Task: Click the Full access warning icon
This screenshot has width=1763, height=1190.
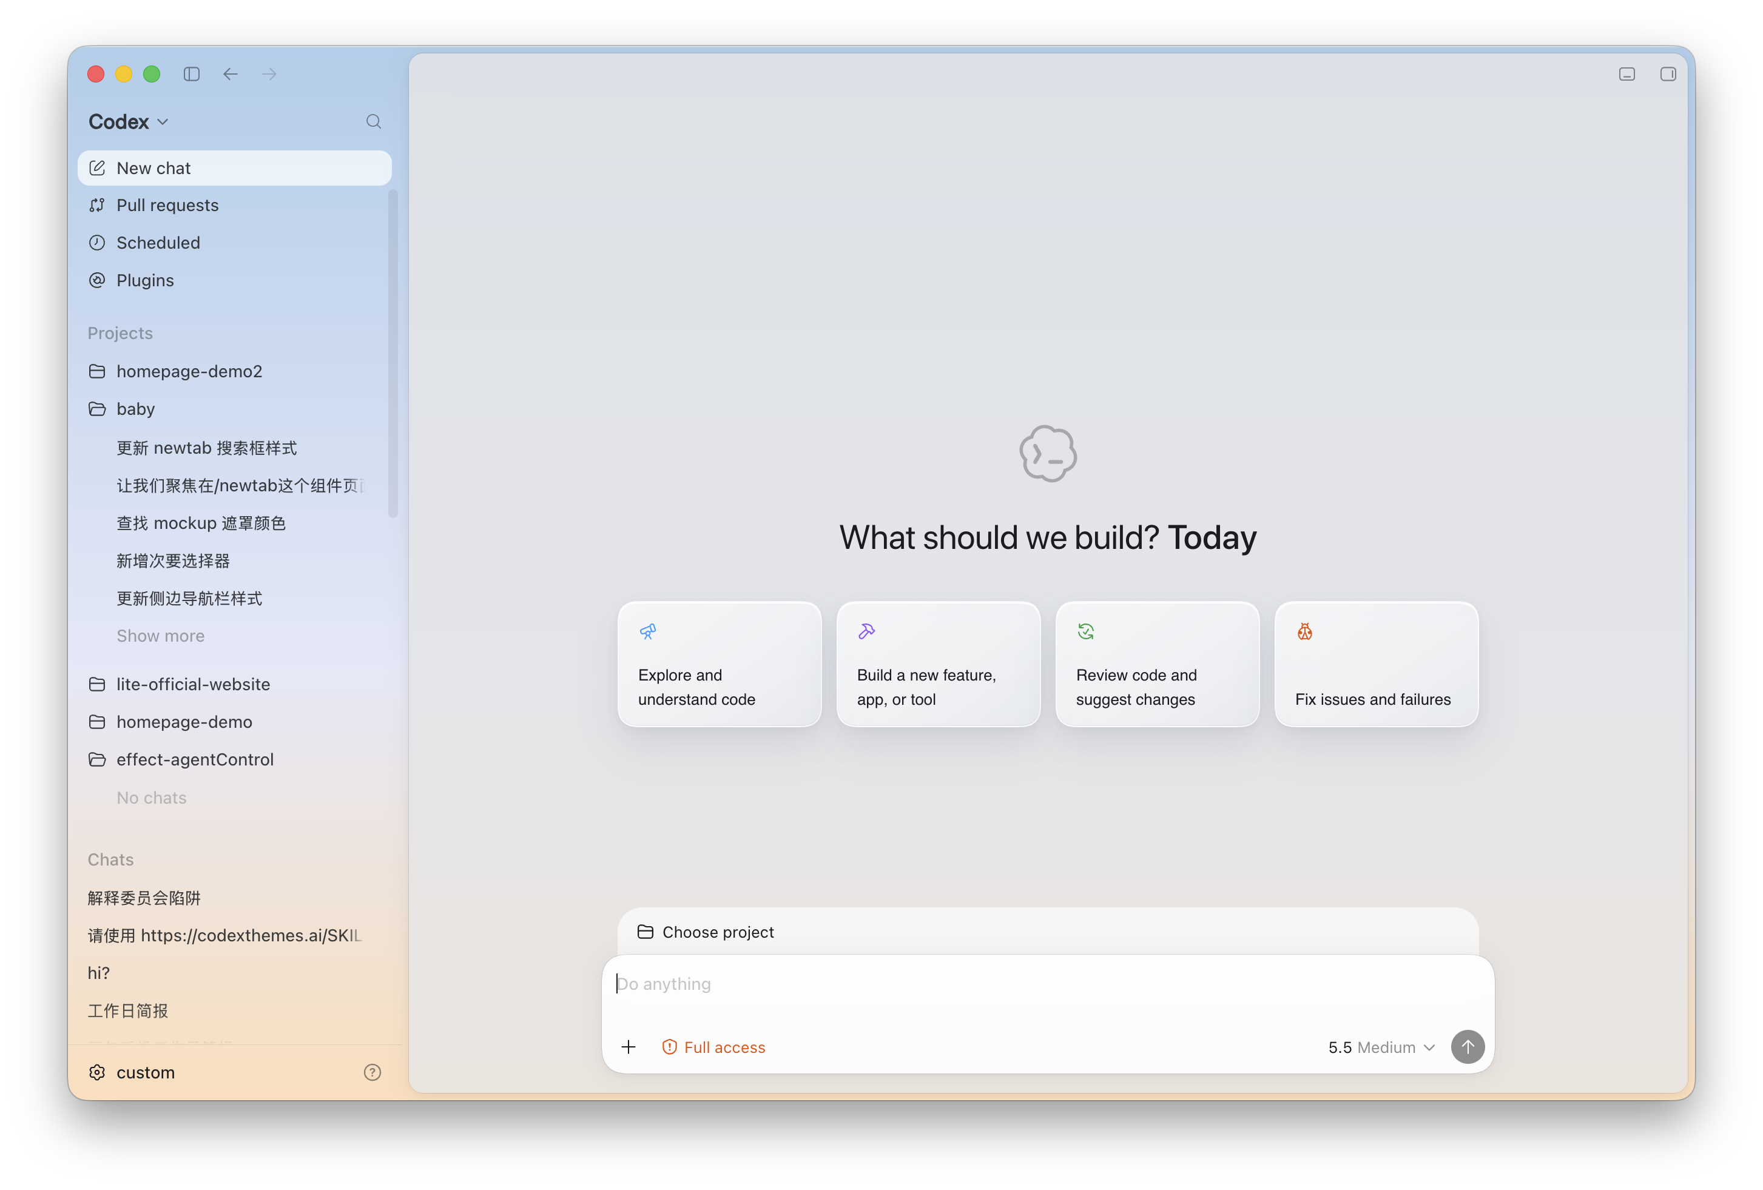Action: [669, 1047]
